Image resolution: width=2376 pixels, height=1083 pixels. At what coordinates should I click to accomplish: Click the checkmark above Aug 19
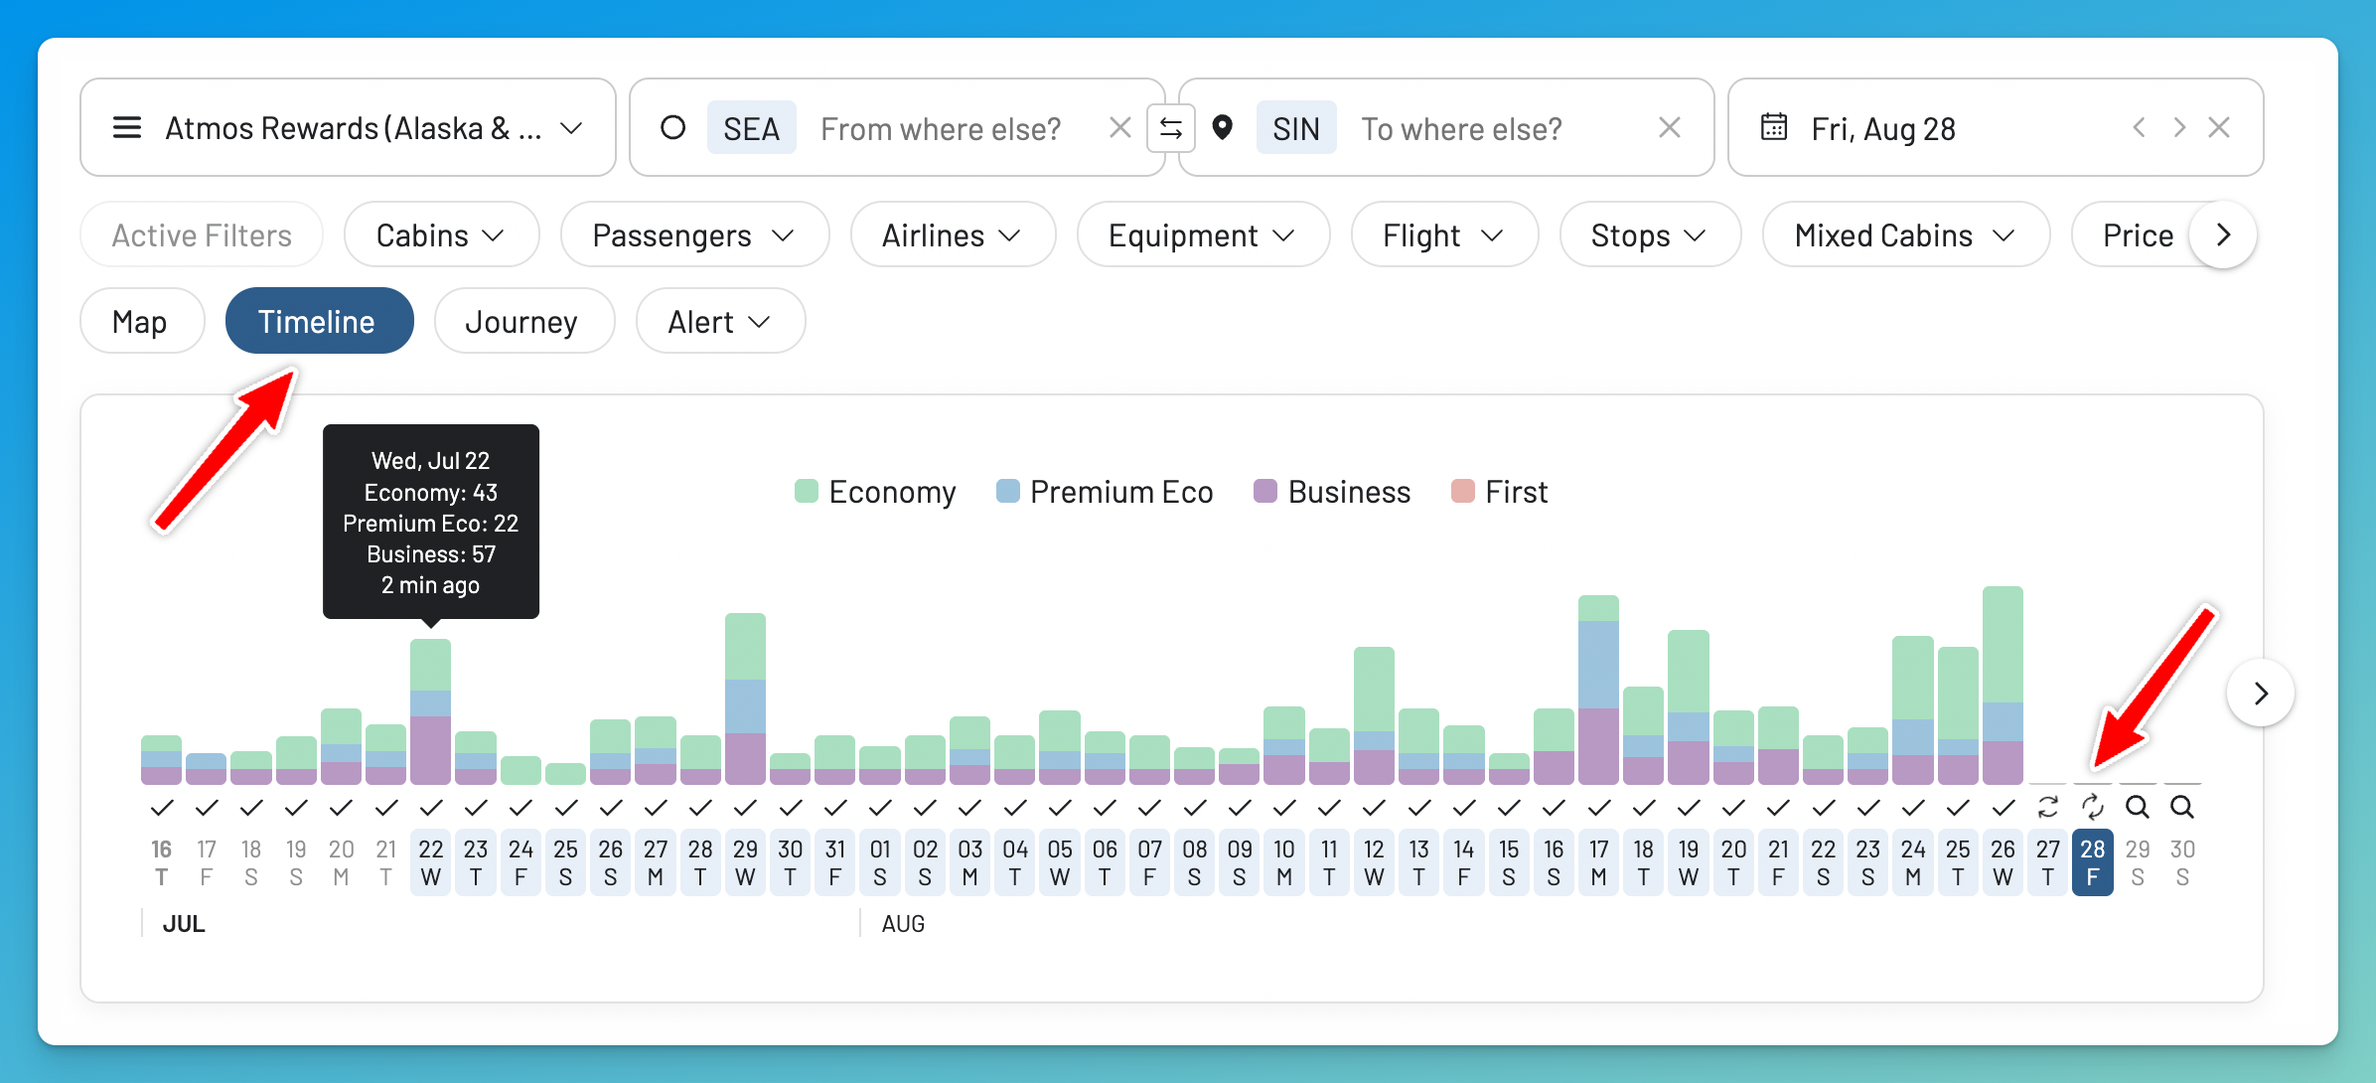point(1689,807)
